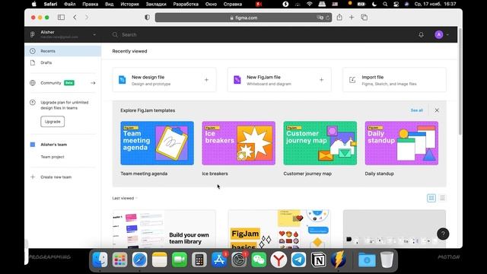Open the Daily standup template
Image resolution: width=487 pixels, height=274 pixels.
pos(402,143)
